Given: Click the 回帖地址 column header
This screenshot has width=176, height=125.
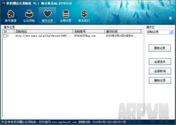Looking at the screenshot, I should tap(43, 31).
